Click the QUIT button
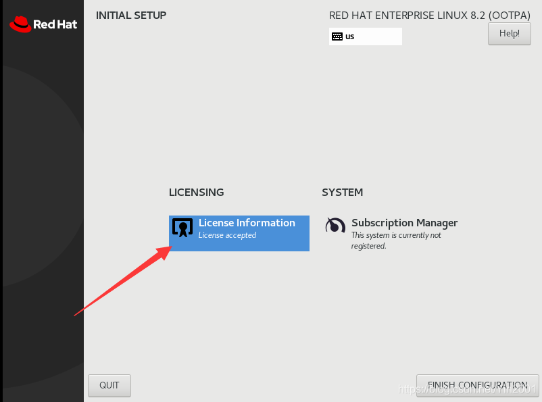 pos(109,385)
